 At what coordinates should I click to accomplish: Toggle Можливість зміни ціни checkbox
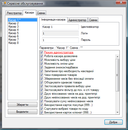41,64
